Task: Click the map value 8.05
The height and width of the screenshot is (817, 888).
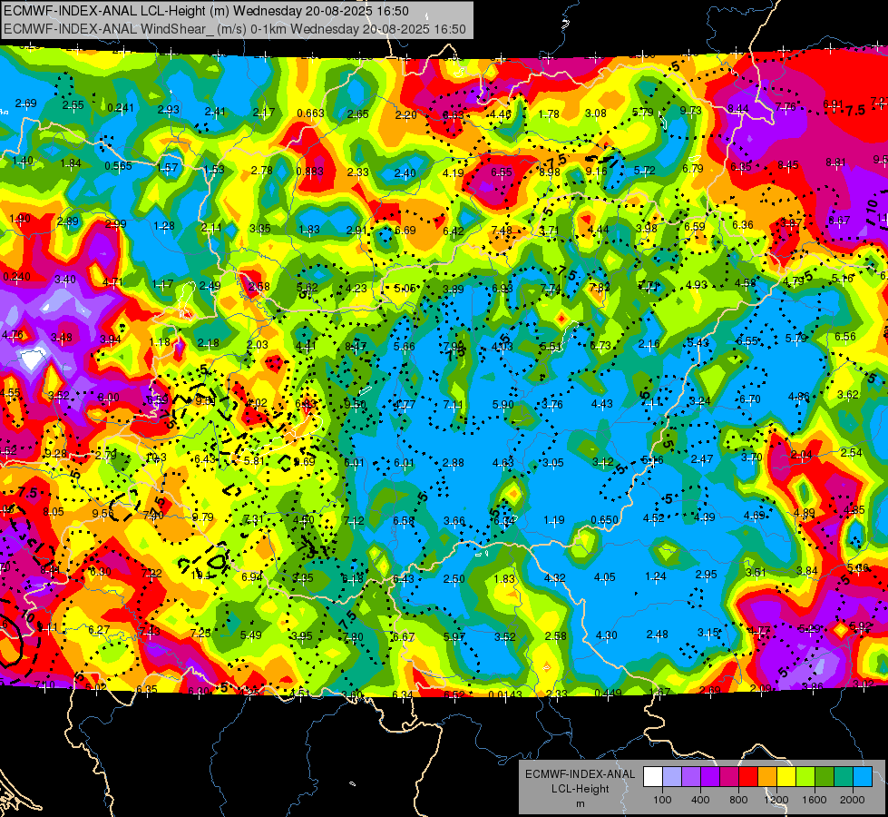Action: pyautogui.click(x=54, y=511)
